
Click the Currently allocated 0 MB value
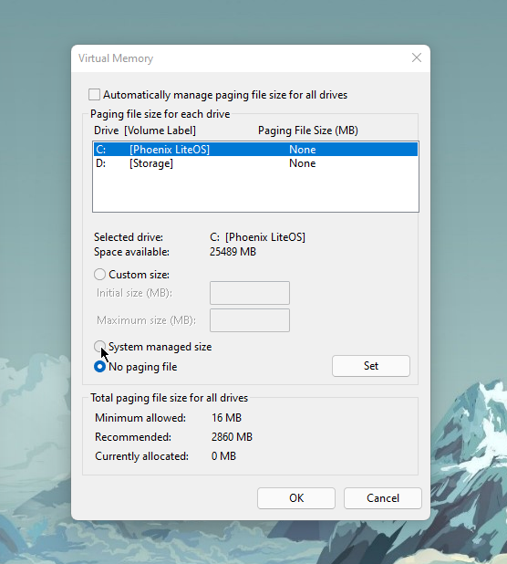[223, 456]
